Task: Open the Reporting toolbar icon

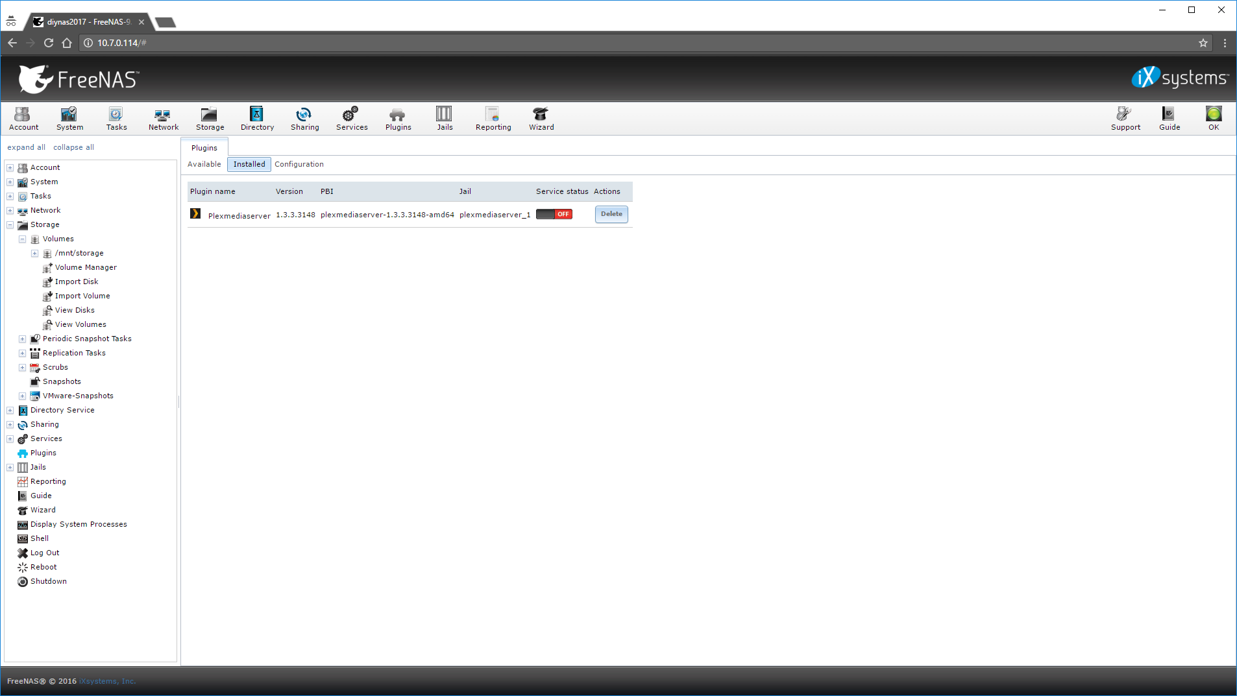Action: (x=493, y=119)
